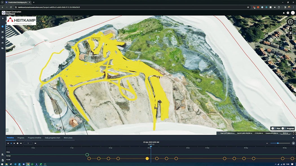Toggle the Plan switch
The image size is (296, 166).
point(273,128)
